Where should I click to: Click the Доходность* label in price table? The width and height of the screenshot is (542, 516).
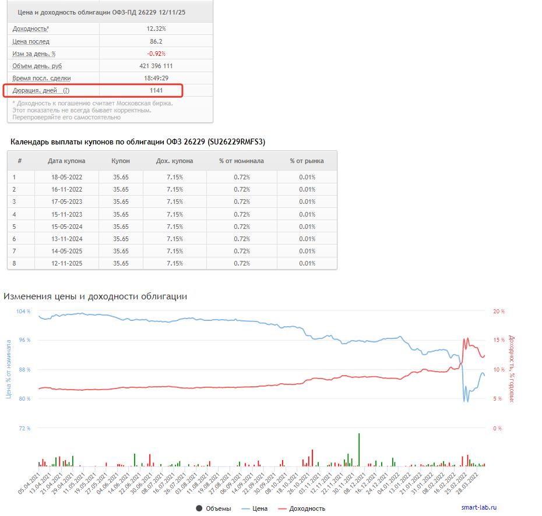[31, 29]
